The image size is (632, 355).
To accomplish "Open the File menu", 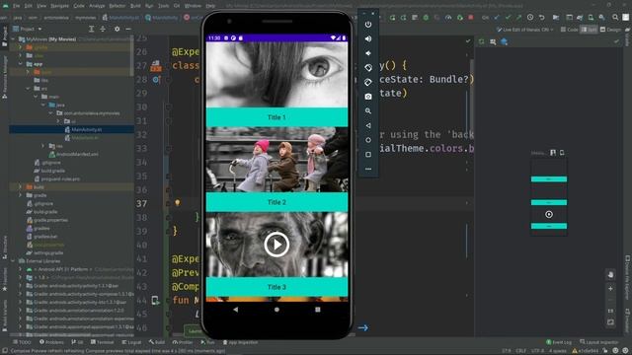I will (x=16, y=6).
